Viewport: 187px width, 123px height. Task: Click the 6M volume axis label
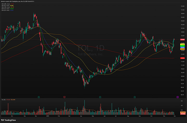click(182, 101)
